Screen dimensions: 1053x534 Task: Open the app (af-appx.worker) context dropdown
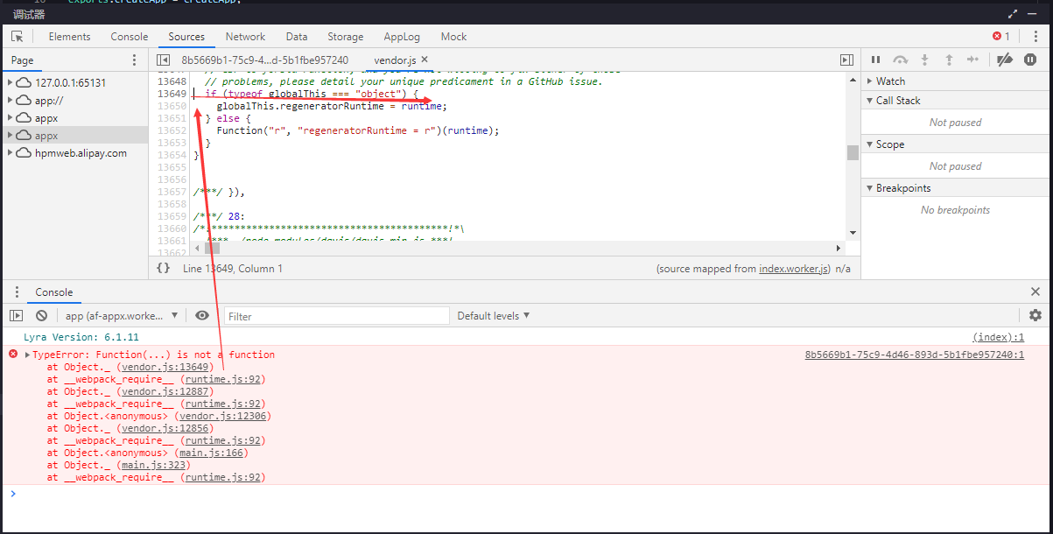coord(122,316)
